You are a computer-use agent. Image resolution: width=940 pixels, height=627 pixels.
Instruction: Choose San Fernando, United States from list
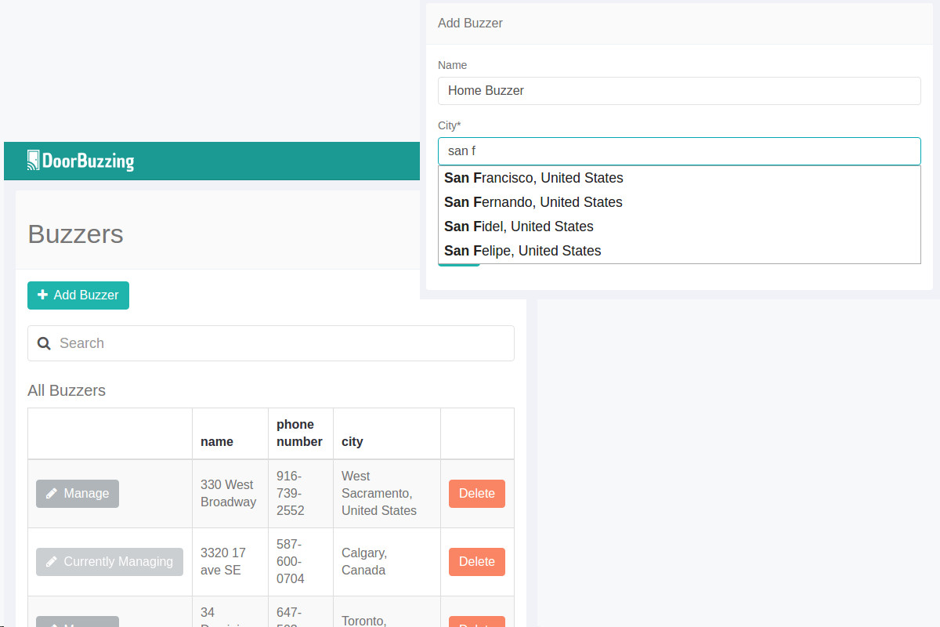[533, 202]
